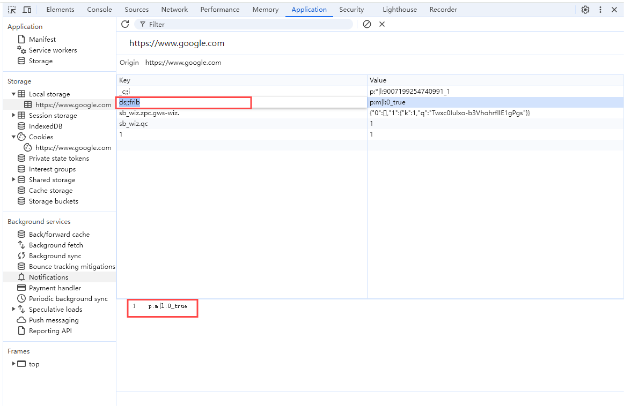624x406 pixels.
Task: Refresh the local storage table
Action: click(x=125, y=24)
